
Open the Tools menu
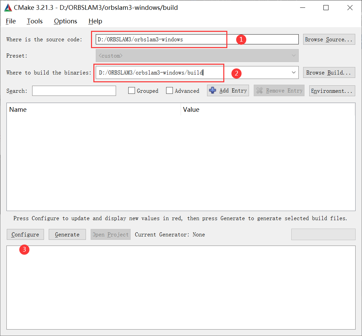(x=35, y=21)
